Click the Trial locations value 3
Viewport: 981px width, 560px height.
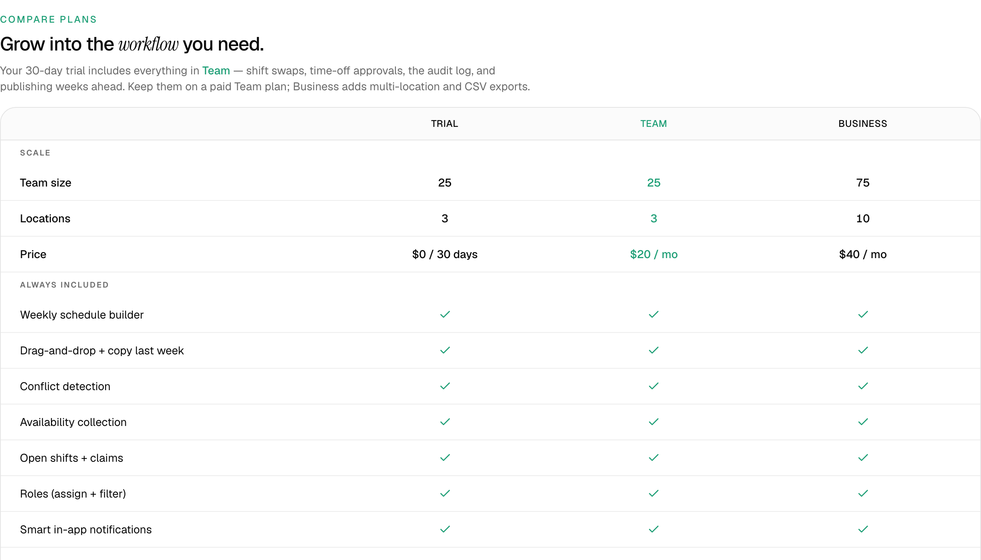(x=445, y=219)
